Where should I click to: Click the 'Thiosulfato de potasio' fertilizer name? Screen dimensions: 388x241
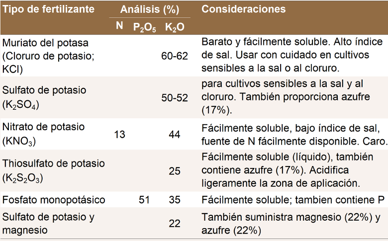tap(53, 163)
